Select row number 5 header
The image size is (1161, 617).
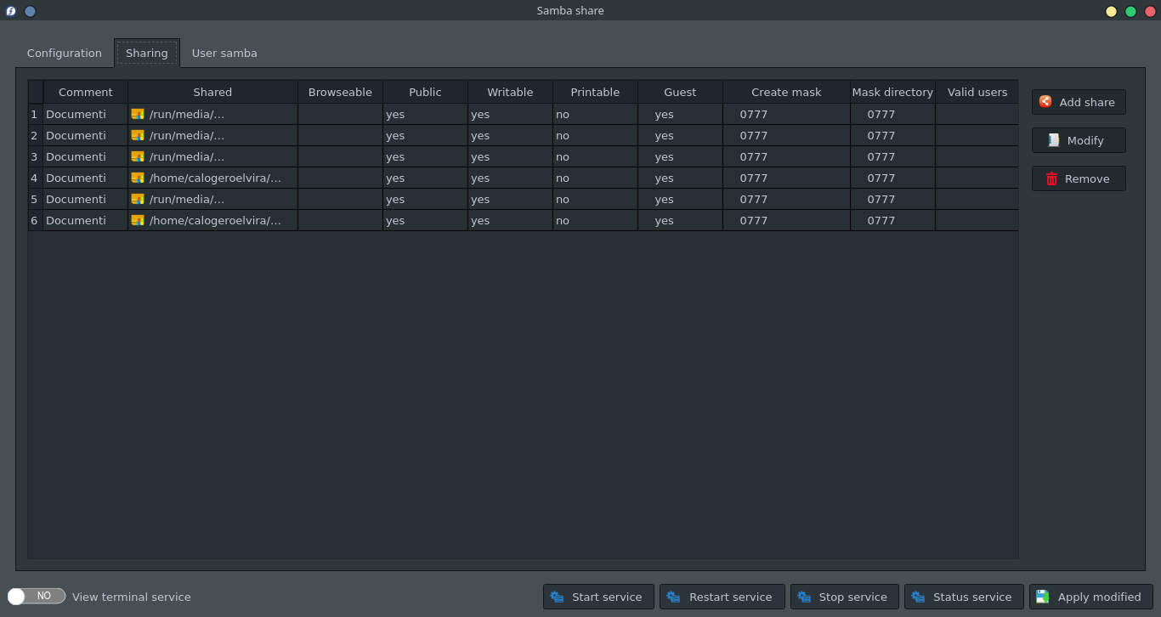[x=35, y=199]
